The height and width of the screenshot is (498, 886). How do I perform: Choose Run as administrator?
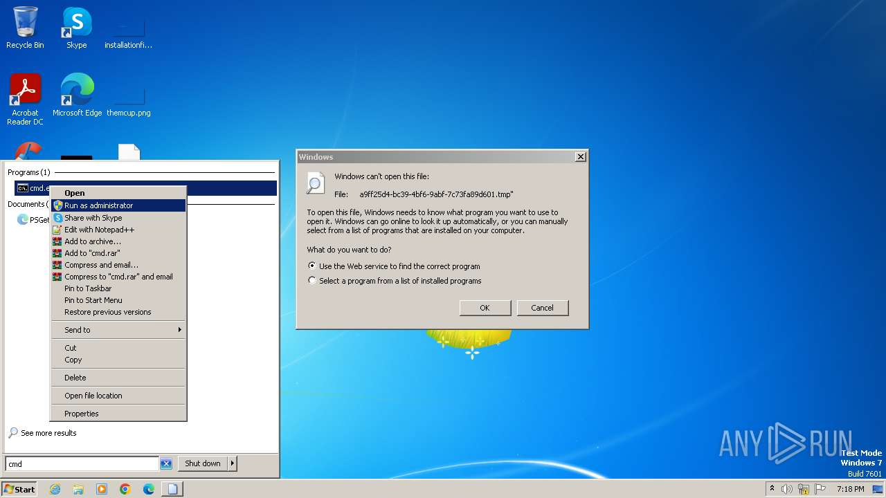(x=118, y=205)
